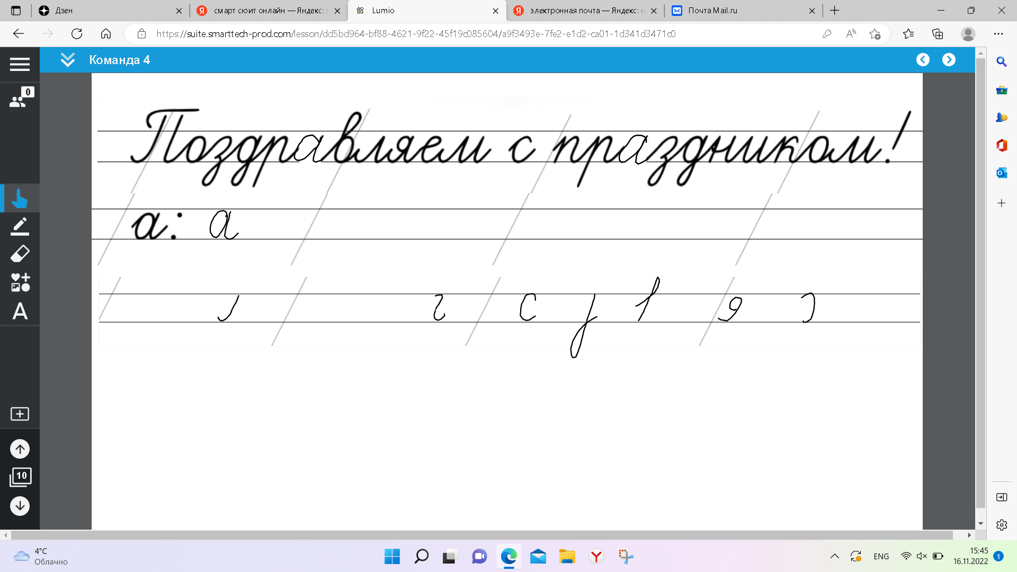Open Yandex Browser on taskbar

tap(596, 556)
